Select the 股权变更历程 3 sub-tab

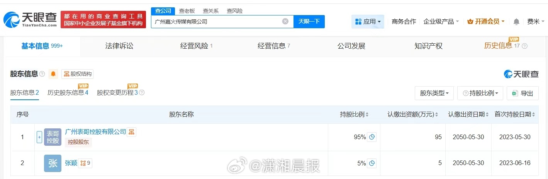(x=117, y=93)
